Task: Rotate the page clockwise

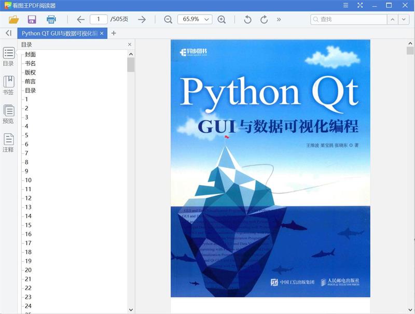Action: [x=263, y=18]
